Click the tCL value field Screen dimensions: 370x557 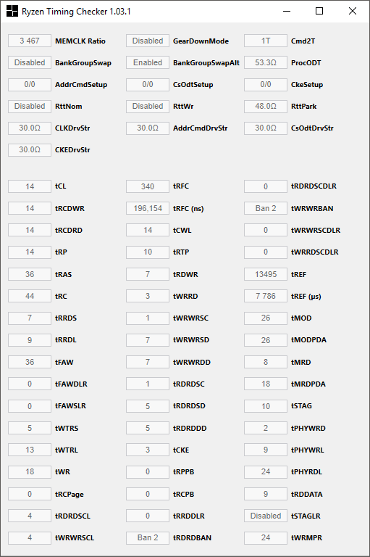pyautogui.click(x=30, y=186)
